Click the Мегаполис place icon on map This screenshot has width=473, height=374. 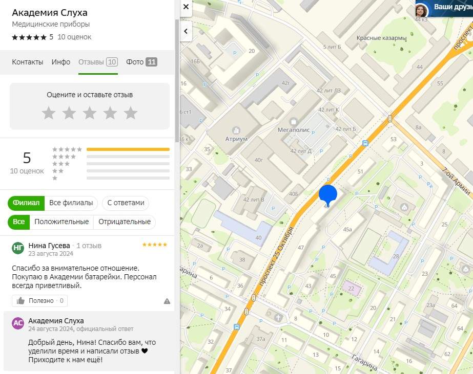click(x=294, y=121)
